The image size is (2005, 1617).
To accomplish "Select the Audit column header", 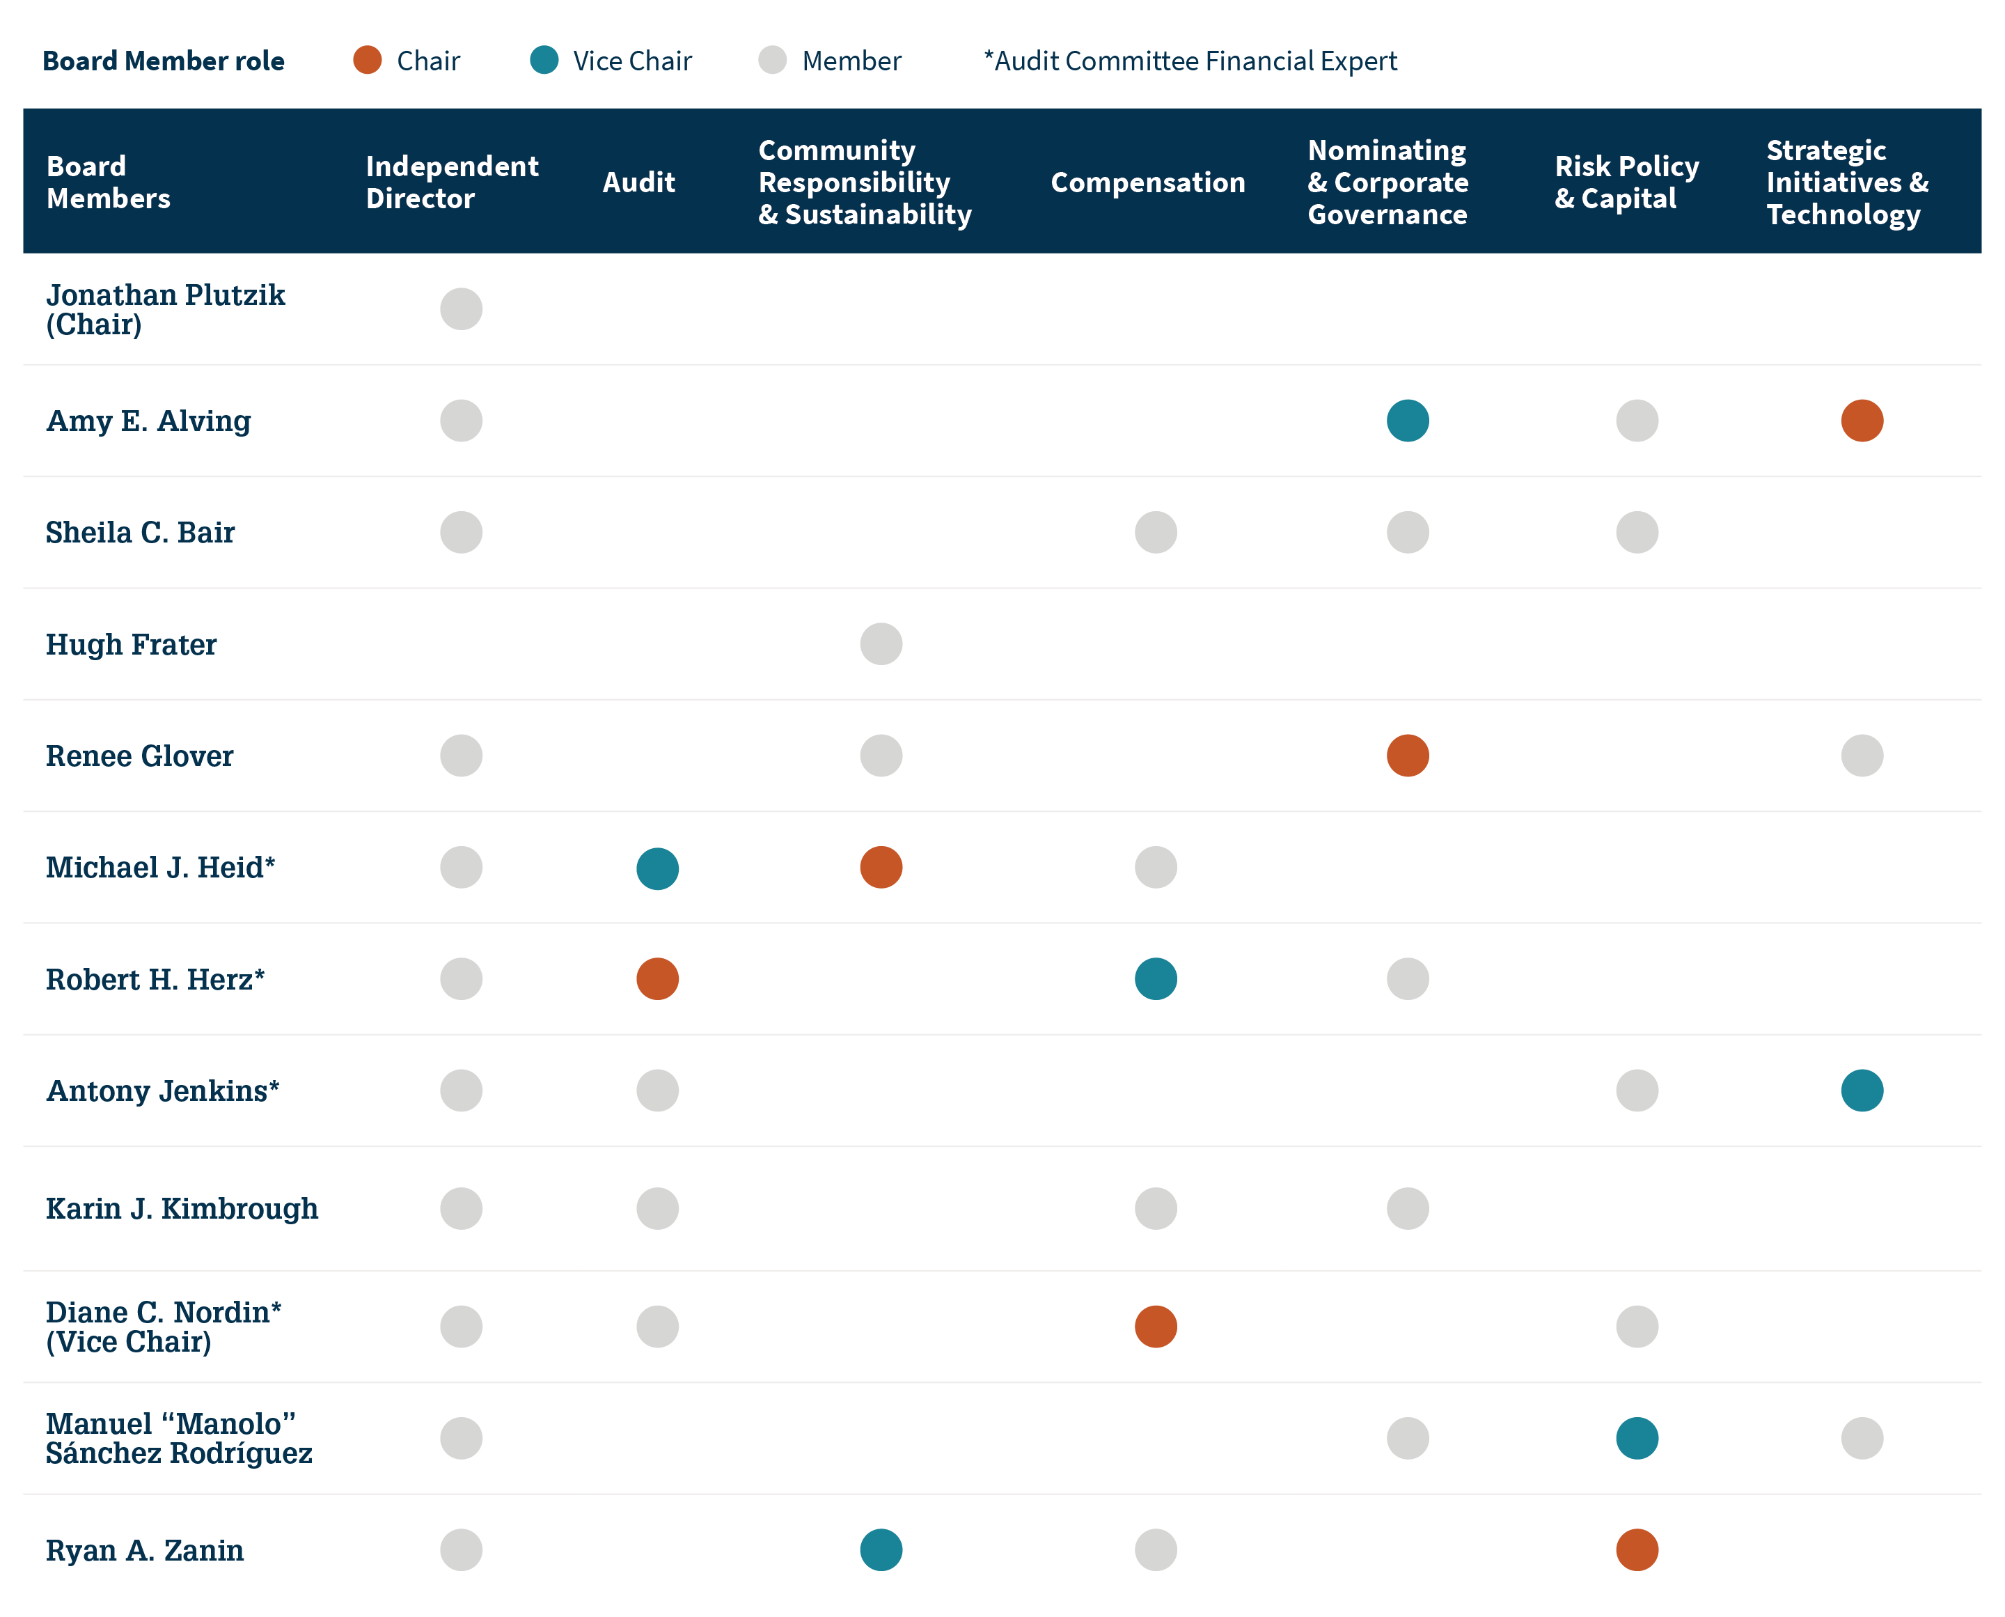I will (x=639, y=182).
